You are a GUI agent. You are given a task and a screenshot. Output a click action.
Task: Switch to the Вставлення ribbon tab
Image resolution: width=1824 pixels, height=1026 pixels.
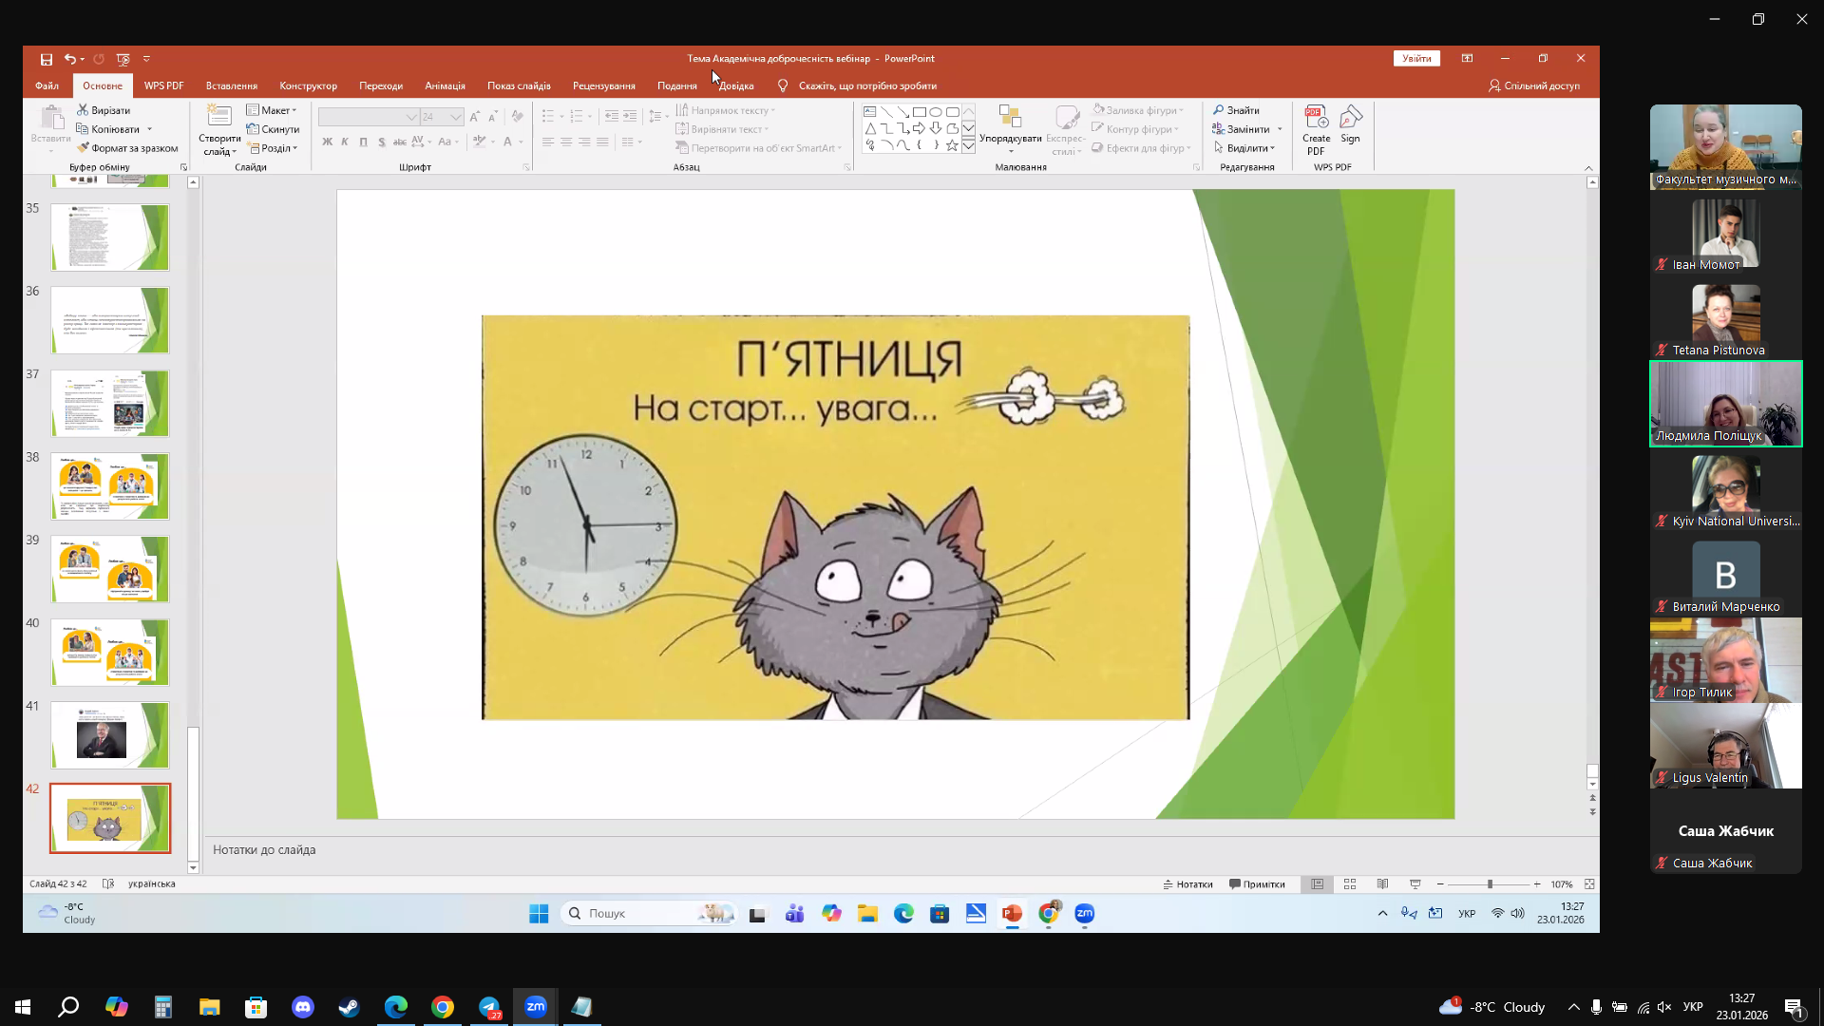tap(232, 85)
